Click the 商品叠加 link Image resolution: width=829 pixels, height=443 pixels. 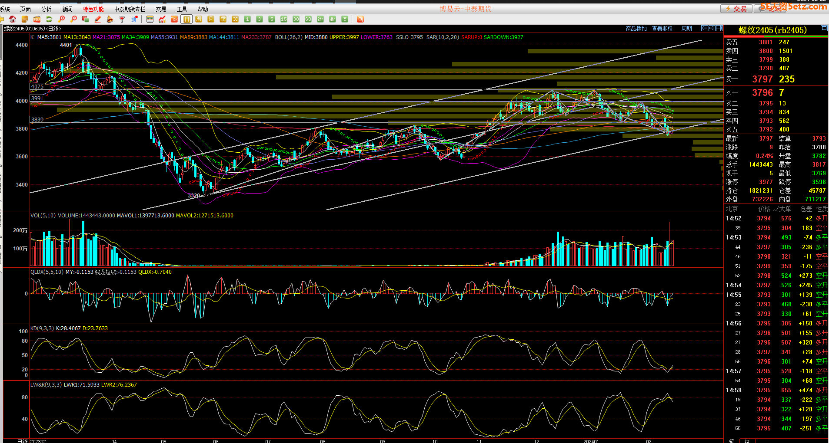636,29
